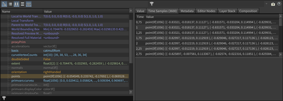Click the bottom-left attribute filter funnel
Screen dimensions: 283x101
[x=4, y=98]
